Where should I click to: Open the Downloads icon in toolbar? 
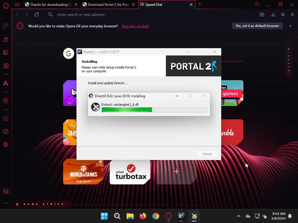(273, 15)
